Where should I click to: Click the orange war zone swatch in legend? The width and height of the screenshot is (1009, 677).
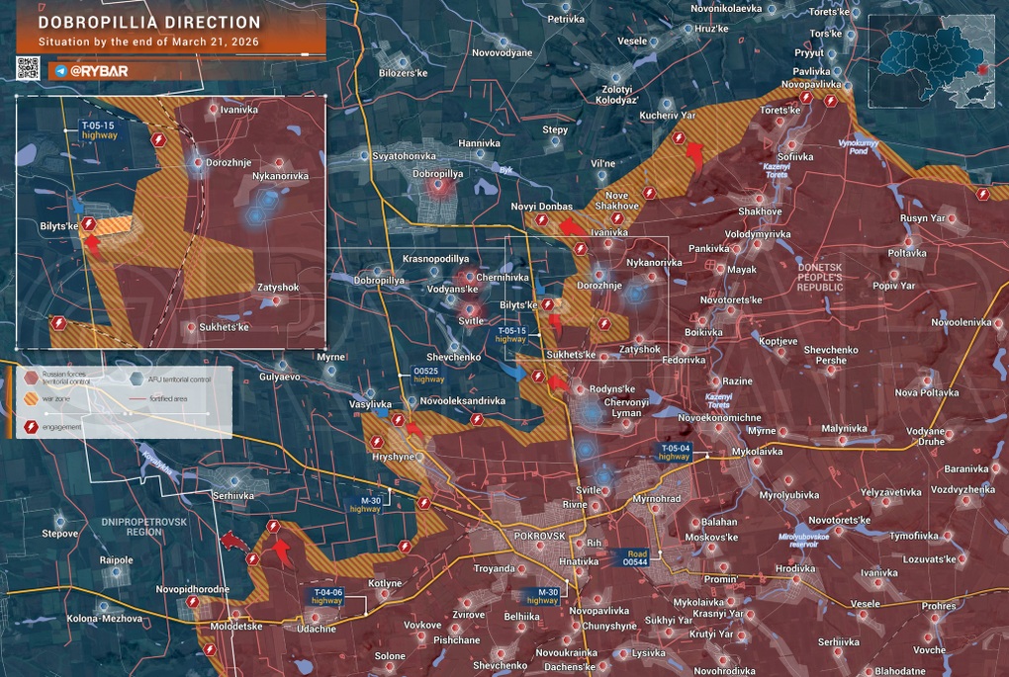[x=32, y=400]
